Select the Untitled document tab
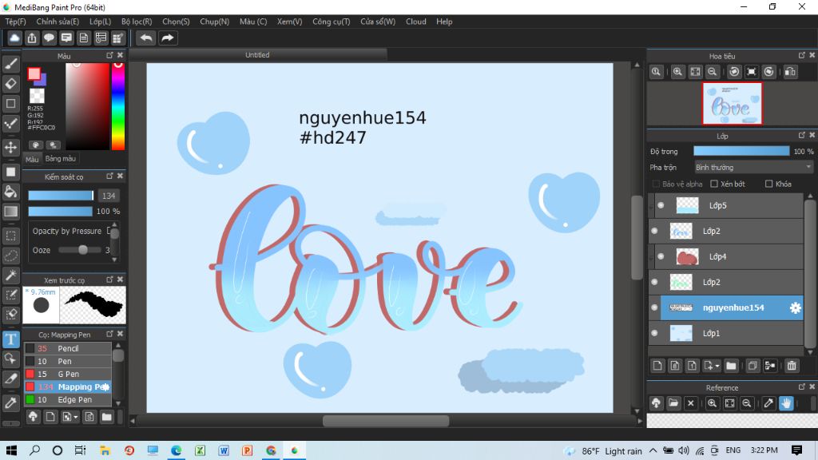818x460 pixels. click(258, 55)
